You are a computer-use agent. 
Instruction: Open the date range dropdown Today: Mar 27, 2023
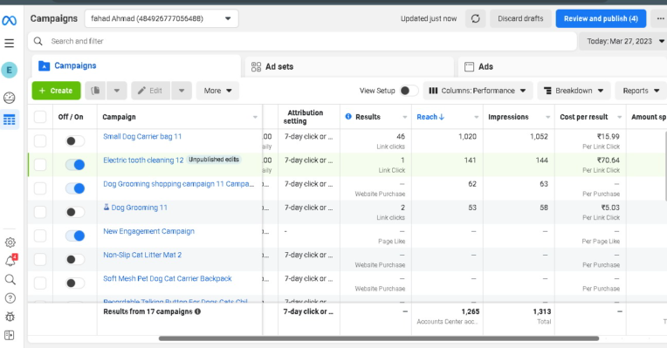tap(623, 41)
